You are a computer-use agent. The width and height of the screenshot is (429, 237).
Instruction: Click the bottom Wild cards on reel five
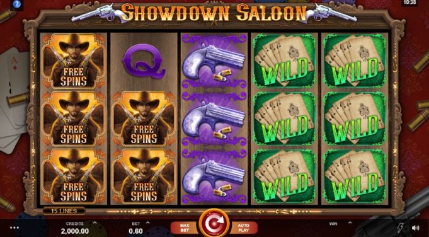click(355, 176)
